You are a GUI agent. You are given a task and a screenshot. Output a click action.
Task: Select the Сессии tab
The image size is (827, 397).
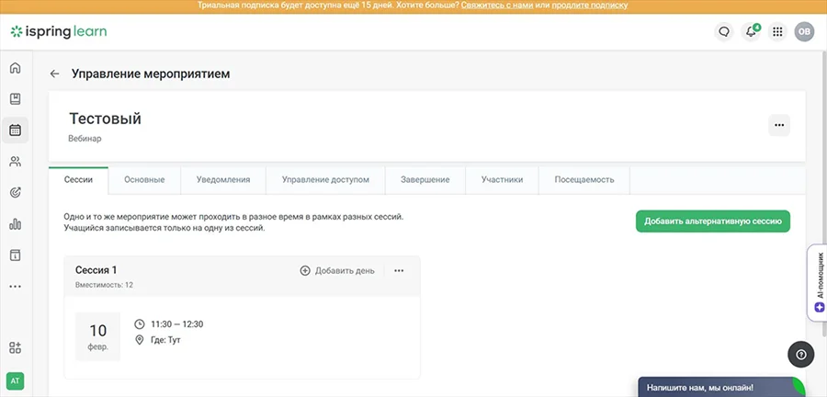[x=79, y=179]
